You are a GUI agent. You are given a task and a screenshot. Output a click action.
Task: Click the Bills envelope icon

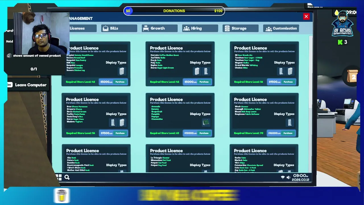[x=106, y=28]
